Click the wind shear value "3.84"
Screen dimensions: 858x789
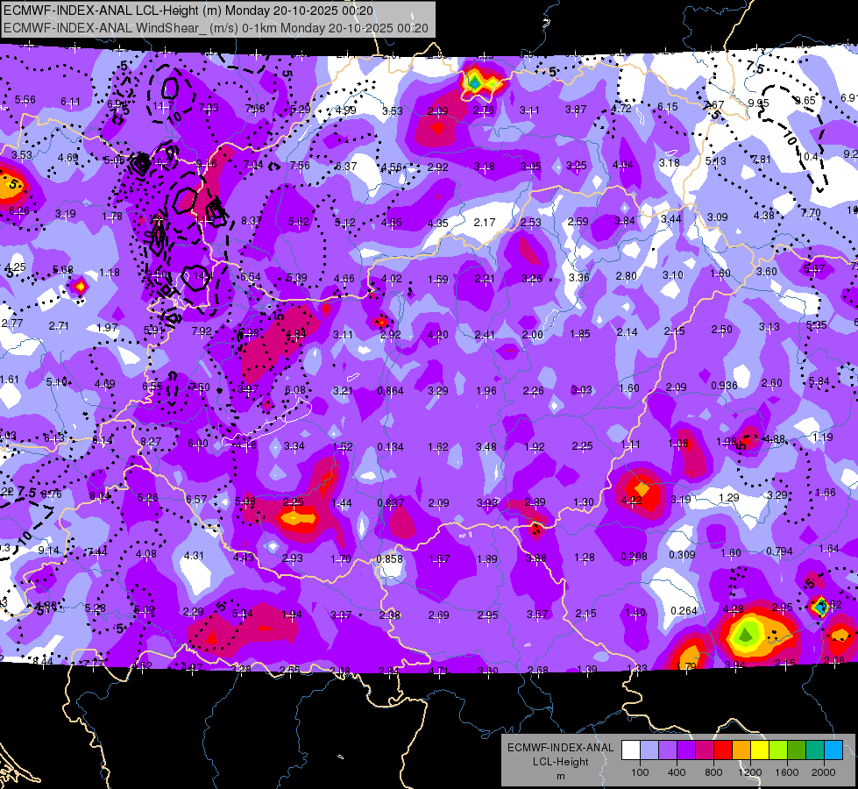coord(624,221)
